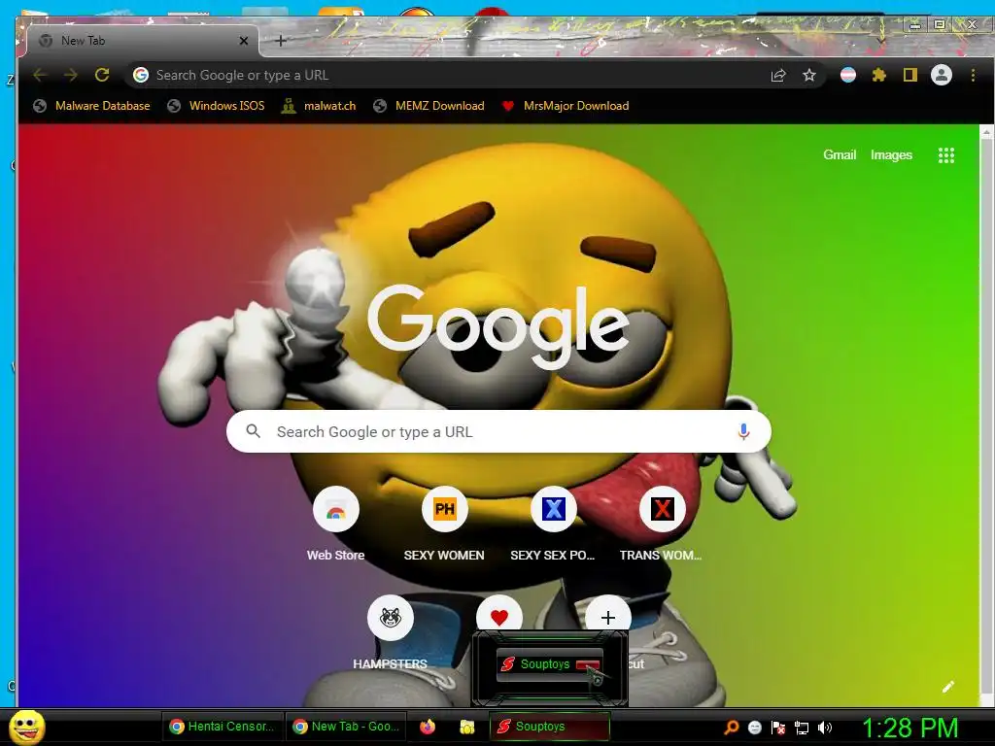Customize this page with pencil icon
This screenshot has height=746, width=995.
click(x=948, y=687)
